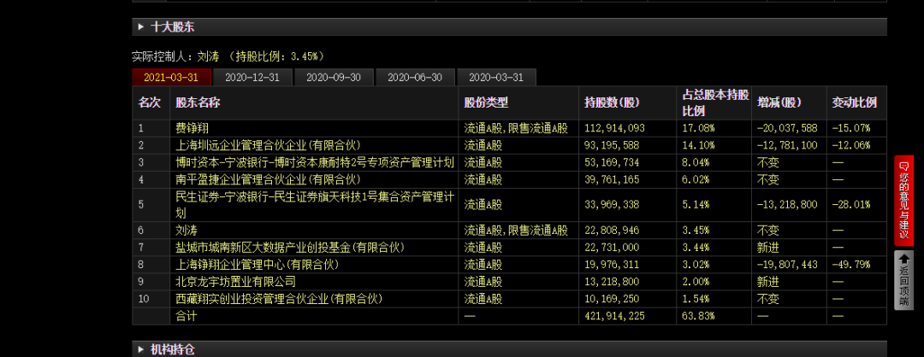The image size is (924, 357).
Task: Click change amount -19,807,443
Action: pos(787,265)
